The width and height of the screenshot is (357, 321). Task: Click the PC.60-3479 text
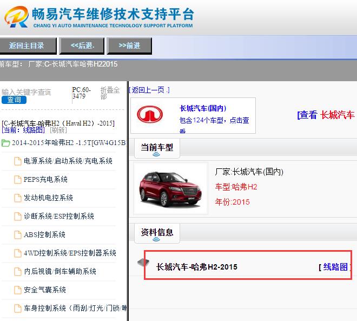tap(81, 93)
